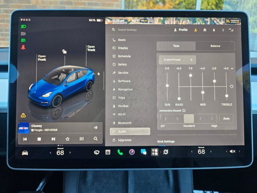The width and height of the screenshot is (257, 193).
Task: Search media with magnifier icon
Action: click(x=95, y=139)
